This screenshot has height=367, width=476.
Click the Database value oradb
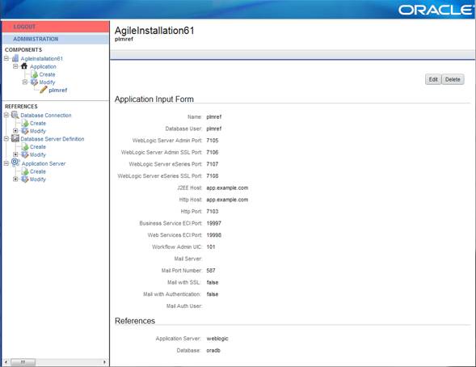point(213,350)
